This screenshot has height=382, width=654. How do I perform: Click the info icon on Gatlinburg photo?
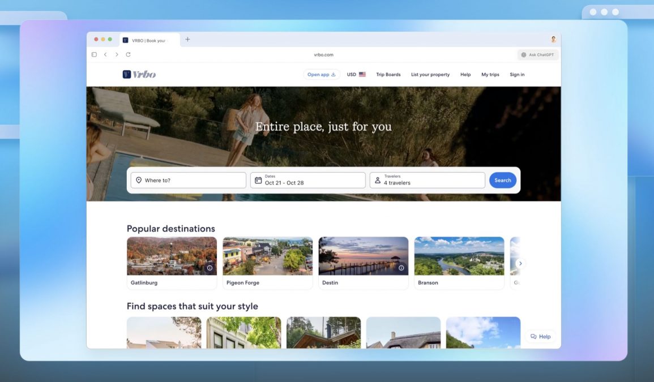coord(210,268)
